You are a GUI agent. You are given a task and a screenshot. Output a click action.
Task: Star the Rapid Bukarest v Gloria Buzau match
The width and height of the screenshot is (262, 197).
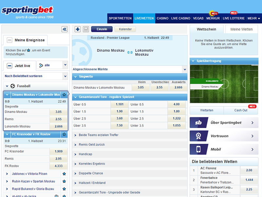[x=64, y=189]
